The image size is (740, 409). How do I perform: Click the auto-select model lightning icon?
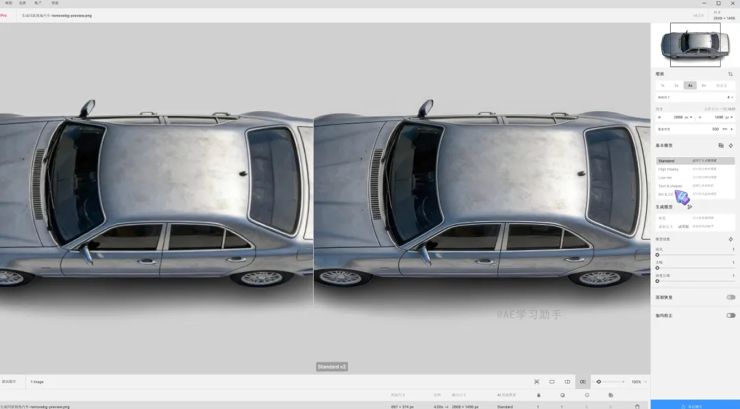point(730,146)
